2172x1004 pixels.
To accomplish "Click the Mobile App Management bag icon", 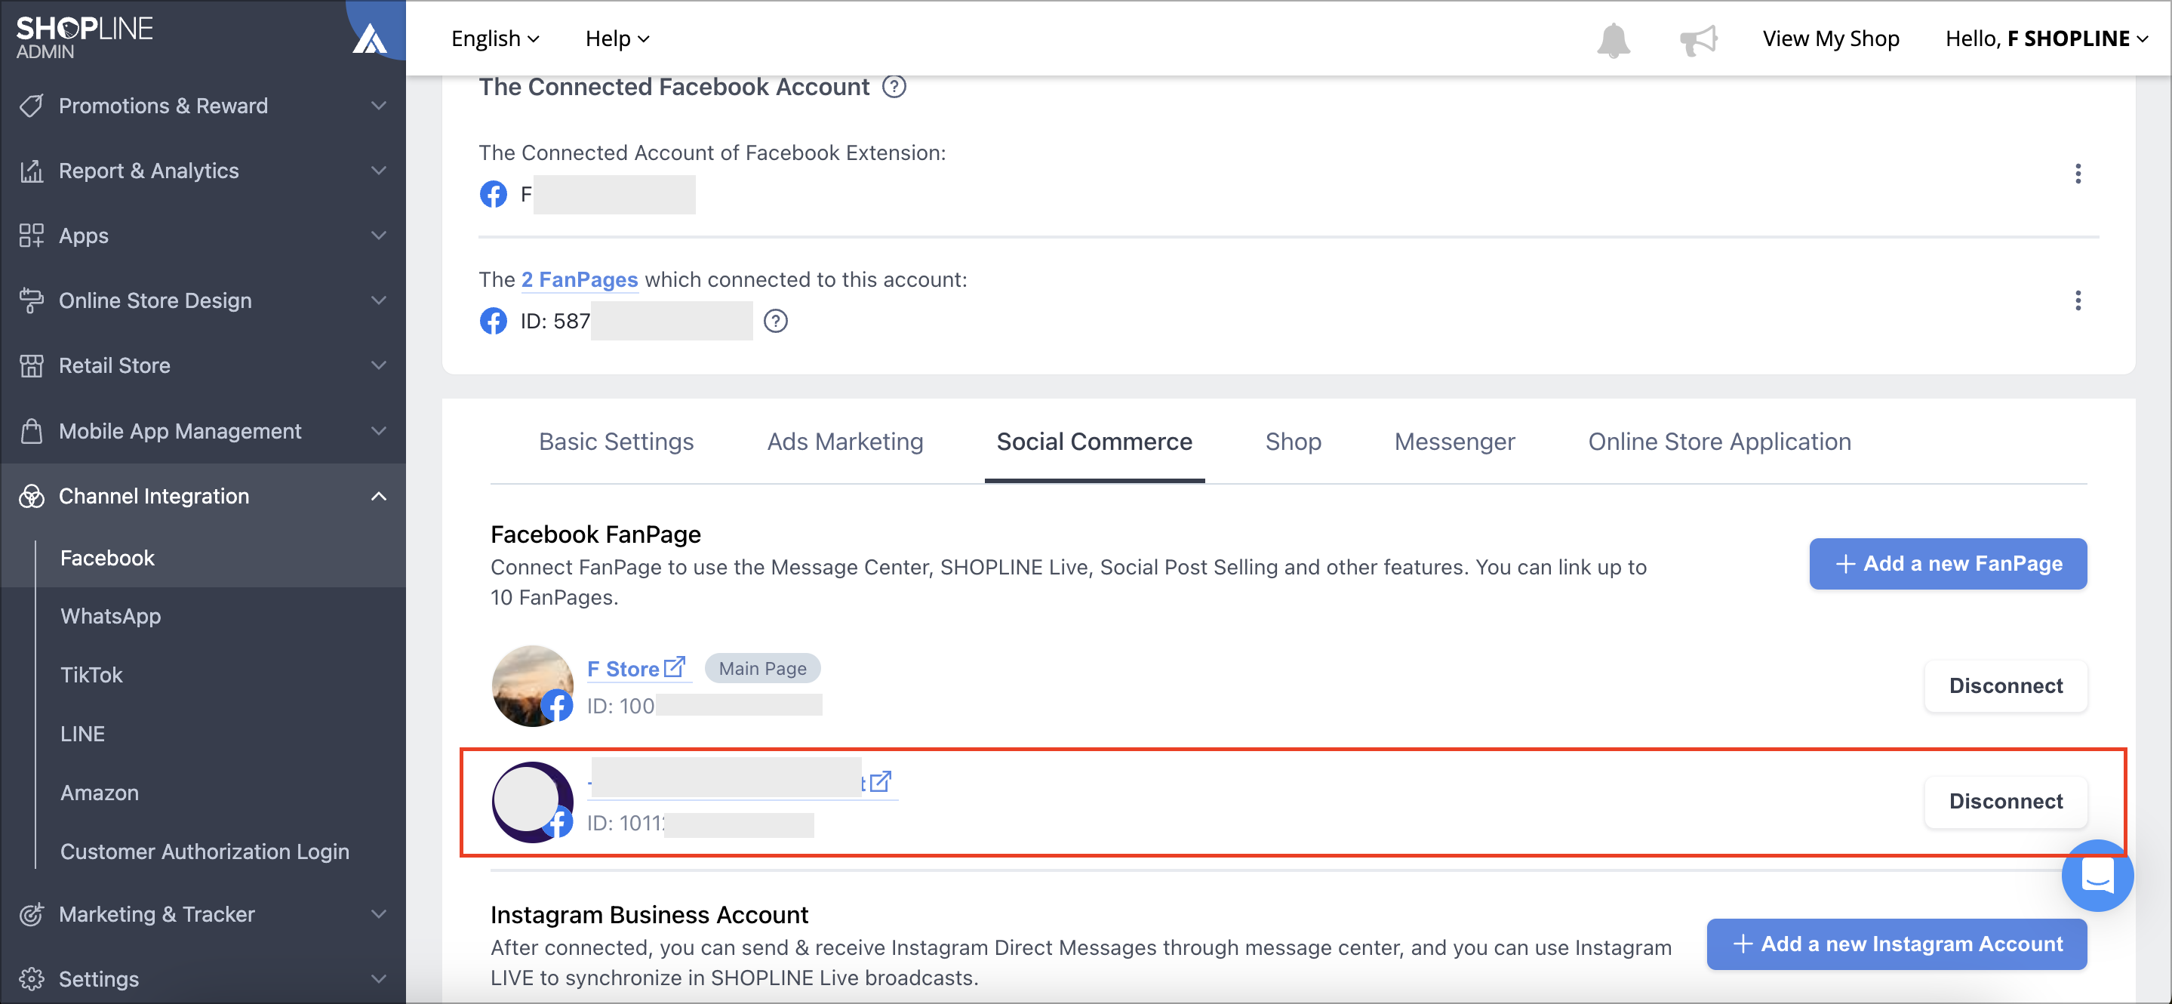I will click(31, 431).
